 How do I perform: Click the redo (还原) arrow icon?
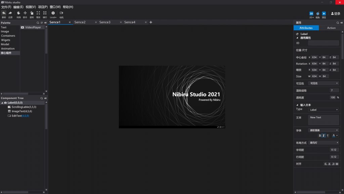point(10,13)
